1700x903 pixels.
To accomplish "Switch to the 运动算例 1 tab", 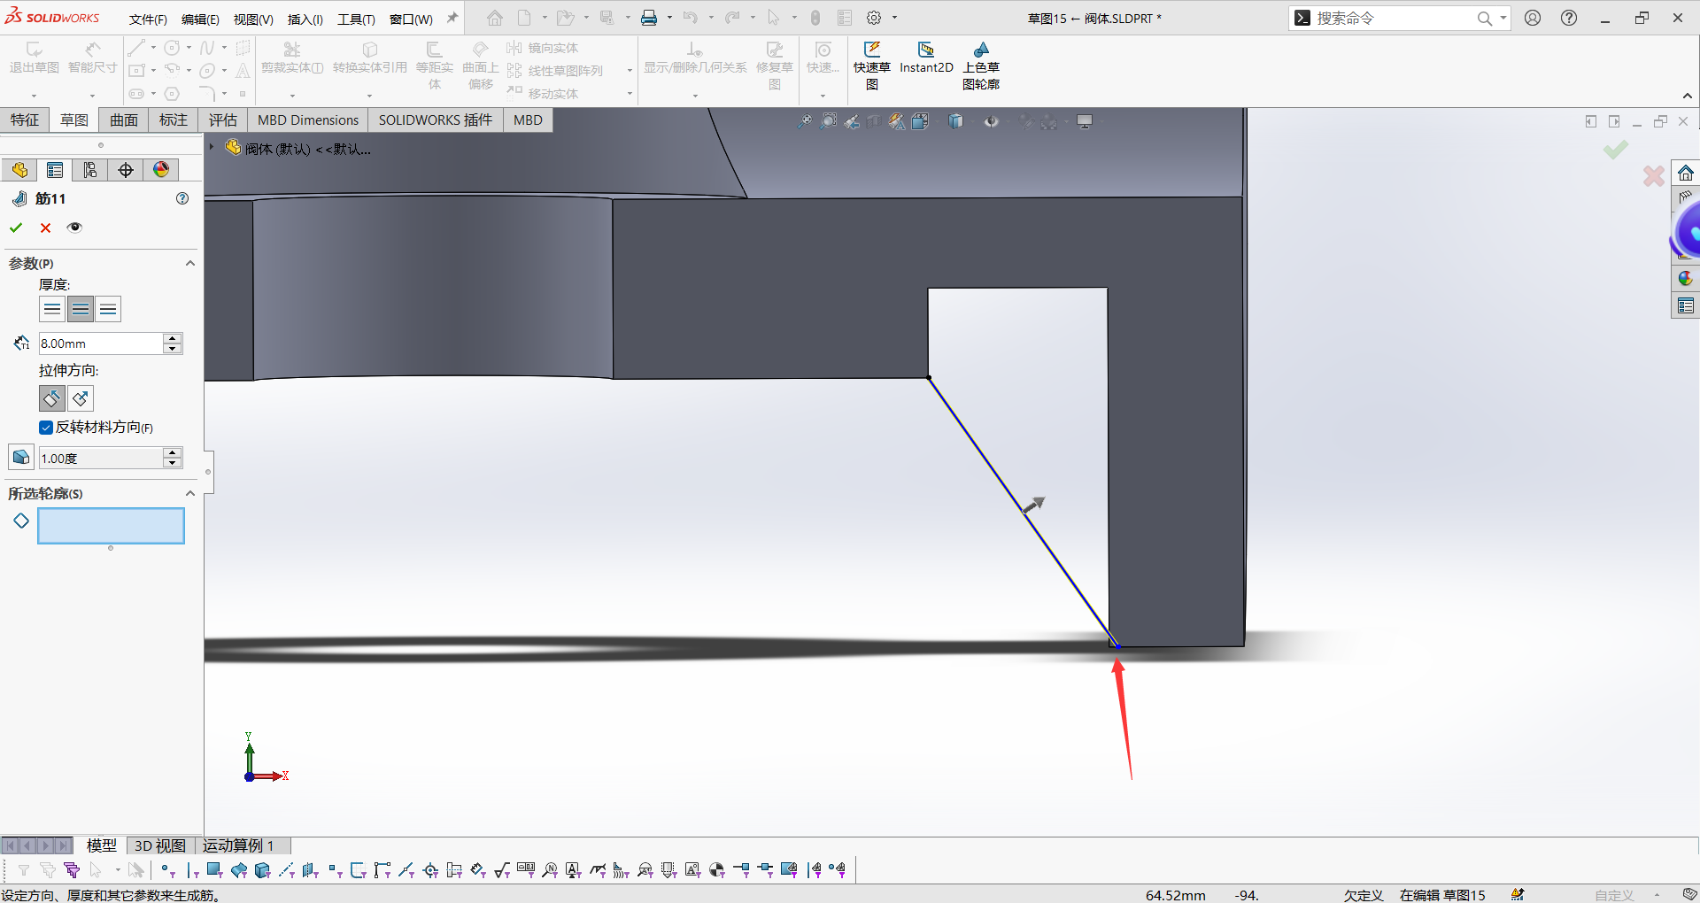I will click(x=239, y=845).
